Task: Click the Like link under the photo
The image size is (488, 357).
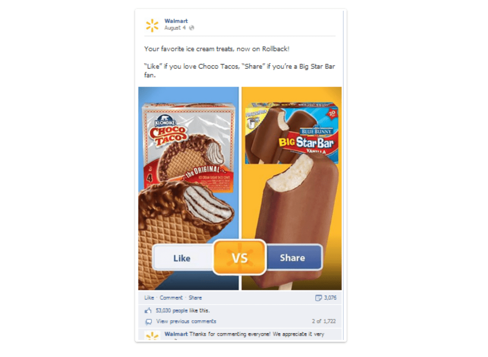Action: [149, 298]
